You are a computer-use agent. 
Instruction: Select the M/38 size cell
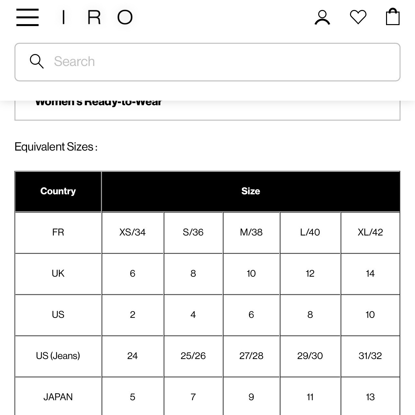(x=251, y=233)
